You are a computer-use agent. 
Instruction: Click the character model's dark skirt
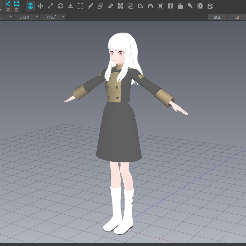click(119, 132)
